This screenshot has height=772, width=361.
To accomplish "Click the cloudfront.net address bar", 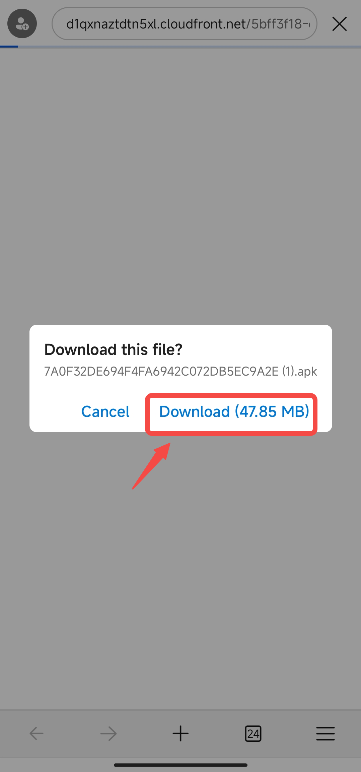I will (x=184, y=24).
